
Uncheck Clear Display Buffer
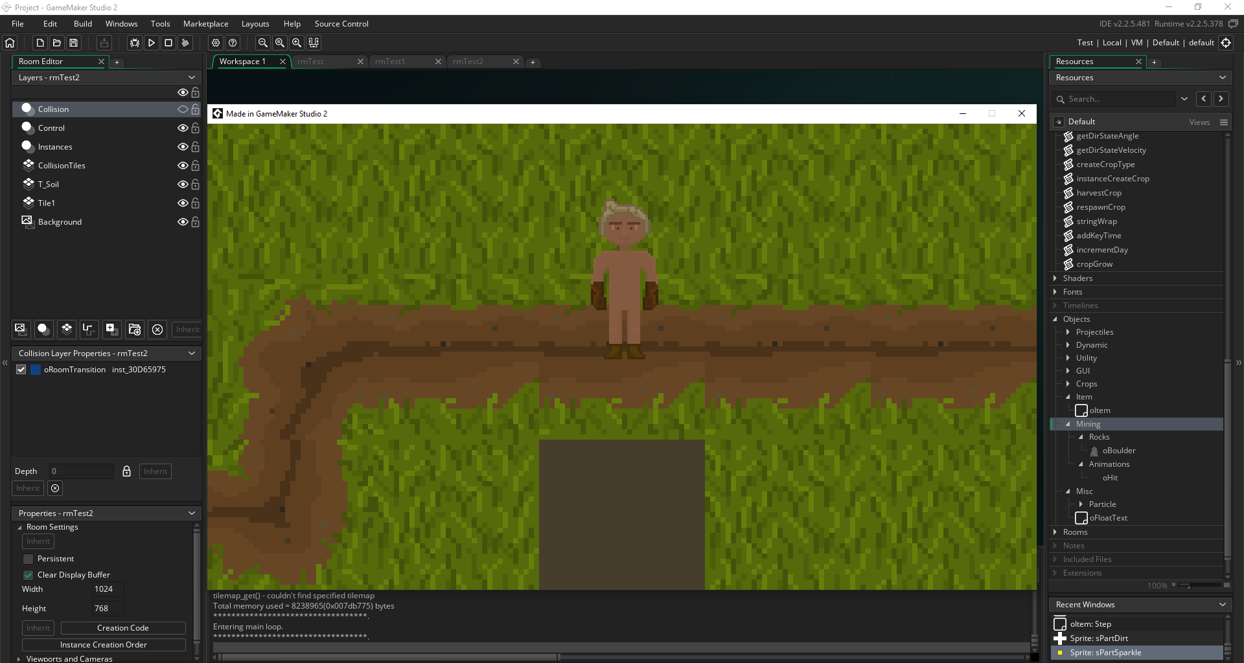coord(28,575)
